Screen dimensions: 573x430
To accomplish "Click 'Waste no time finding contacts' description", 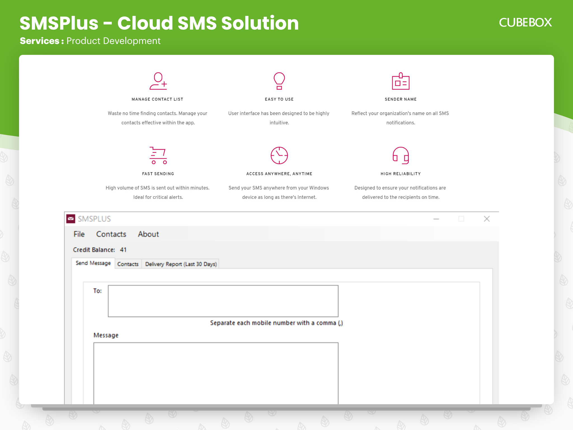I will coord(158,118).
